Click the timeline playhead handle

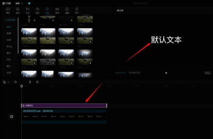pos(22,86)
